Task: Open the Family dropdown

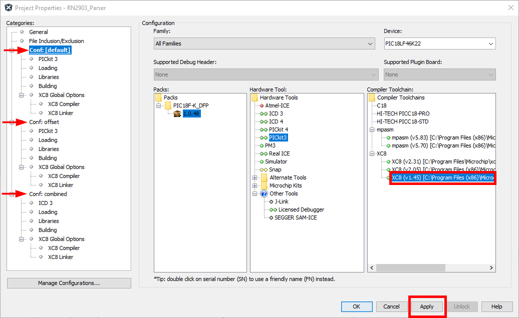Action: (x=264, y=43)
